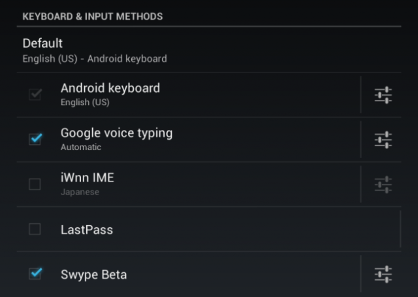Click 'English (US)' subtitle under Android keyboard
The image size is (418, 297).
(85, 102)
